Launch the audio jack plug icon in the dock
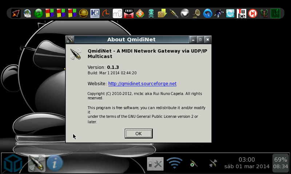 [174, 13]
